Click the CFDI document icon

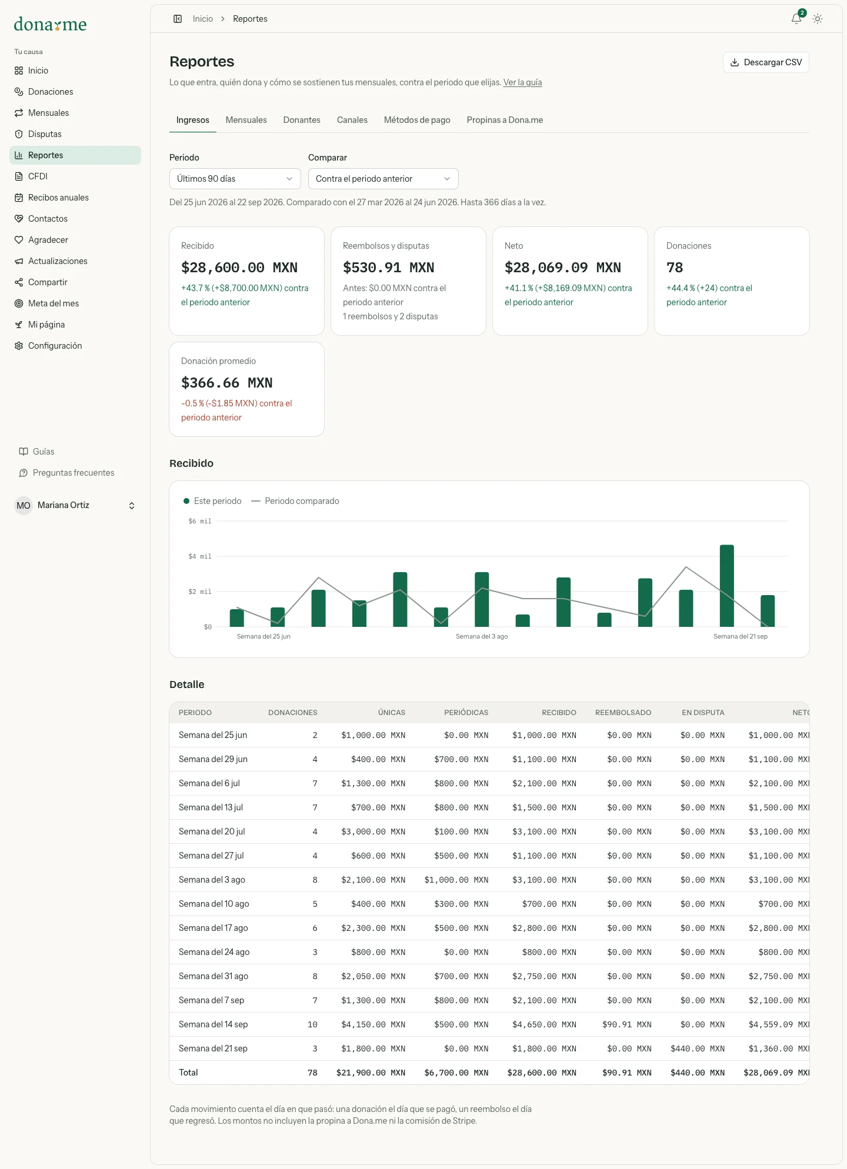click(x=19, y=176)
